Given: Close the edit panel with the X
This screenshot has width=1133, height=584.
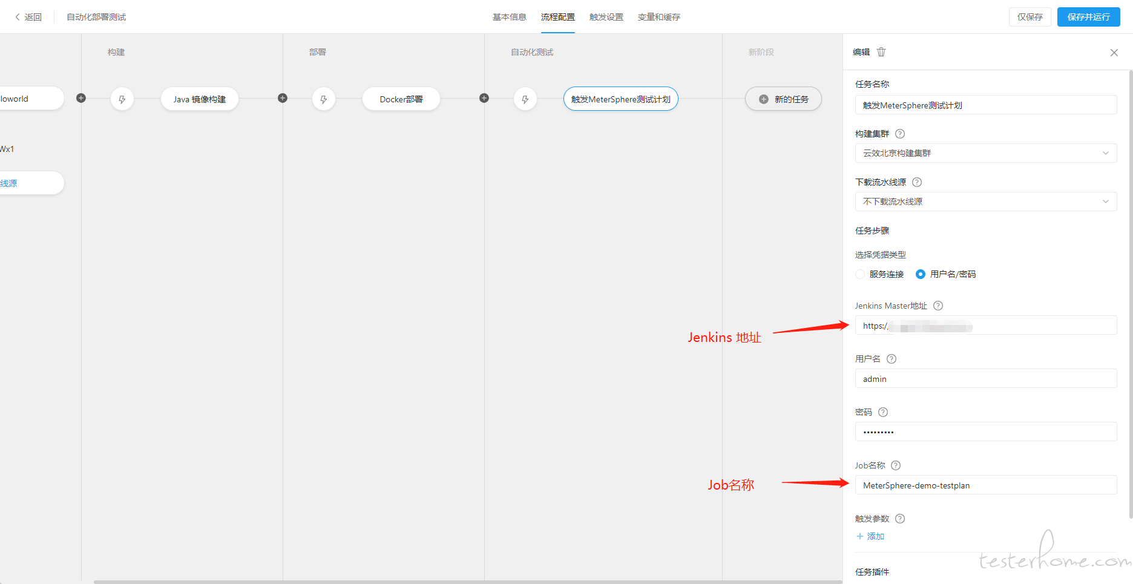Looking at the screenshot, I should (1114, 53).
